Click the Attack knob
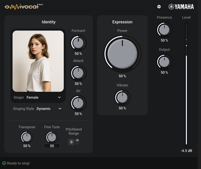This screenshot has height=169, width=201. (78, 73)
